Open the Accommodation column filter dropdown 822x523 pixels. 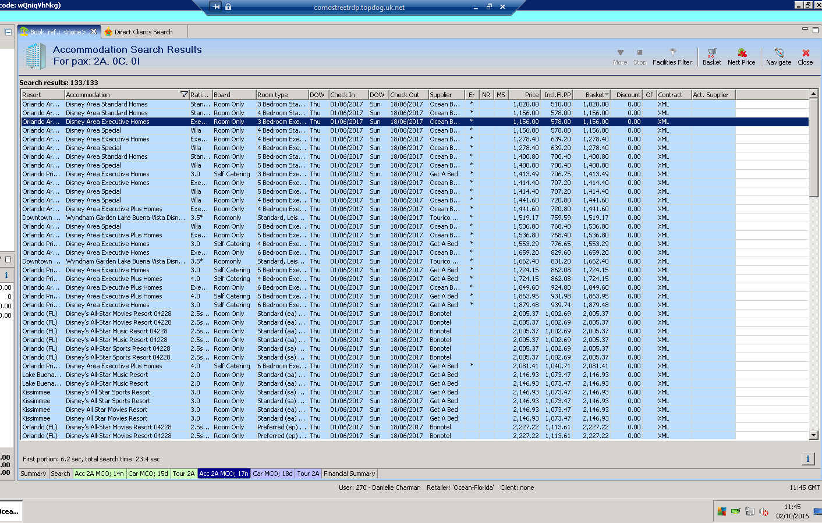184,95
